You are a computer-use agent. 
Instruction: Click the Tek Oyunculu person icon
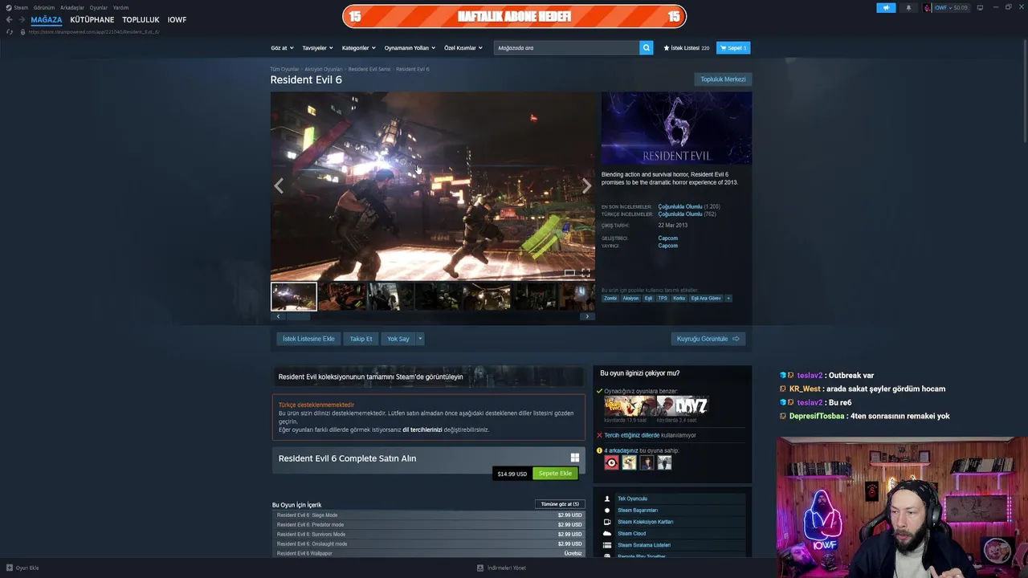(607, 499)
